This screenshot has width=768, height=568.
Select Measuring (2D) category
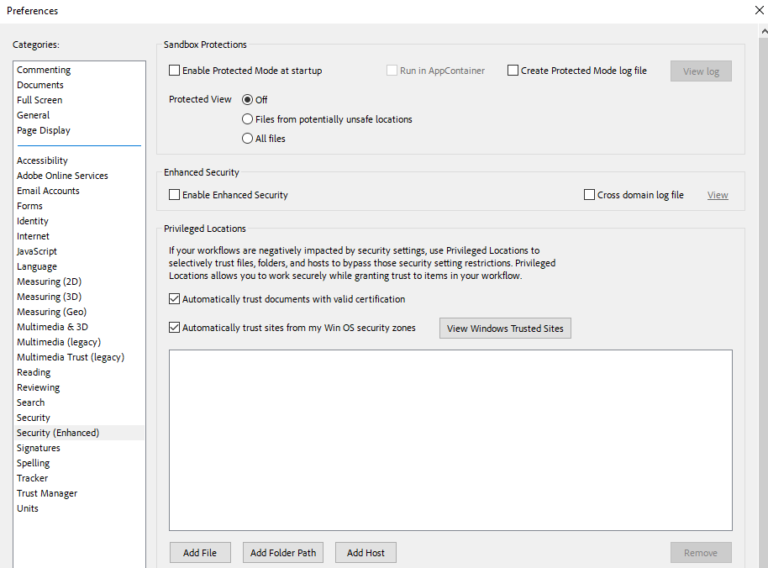click(x=79, y=281)
